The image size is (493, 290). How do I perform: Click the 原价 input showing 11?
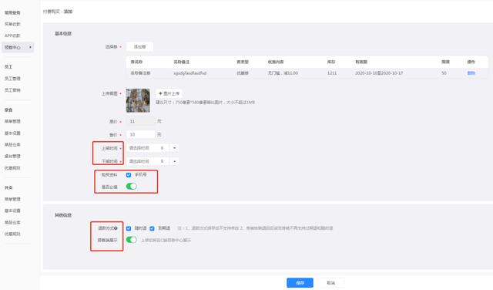coord(140,121)
